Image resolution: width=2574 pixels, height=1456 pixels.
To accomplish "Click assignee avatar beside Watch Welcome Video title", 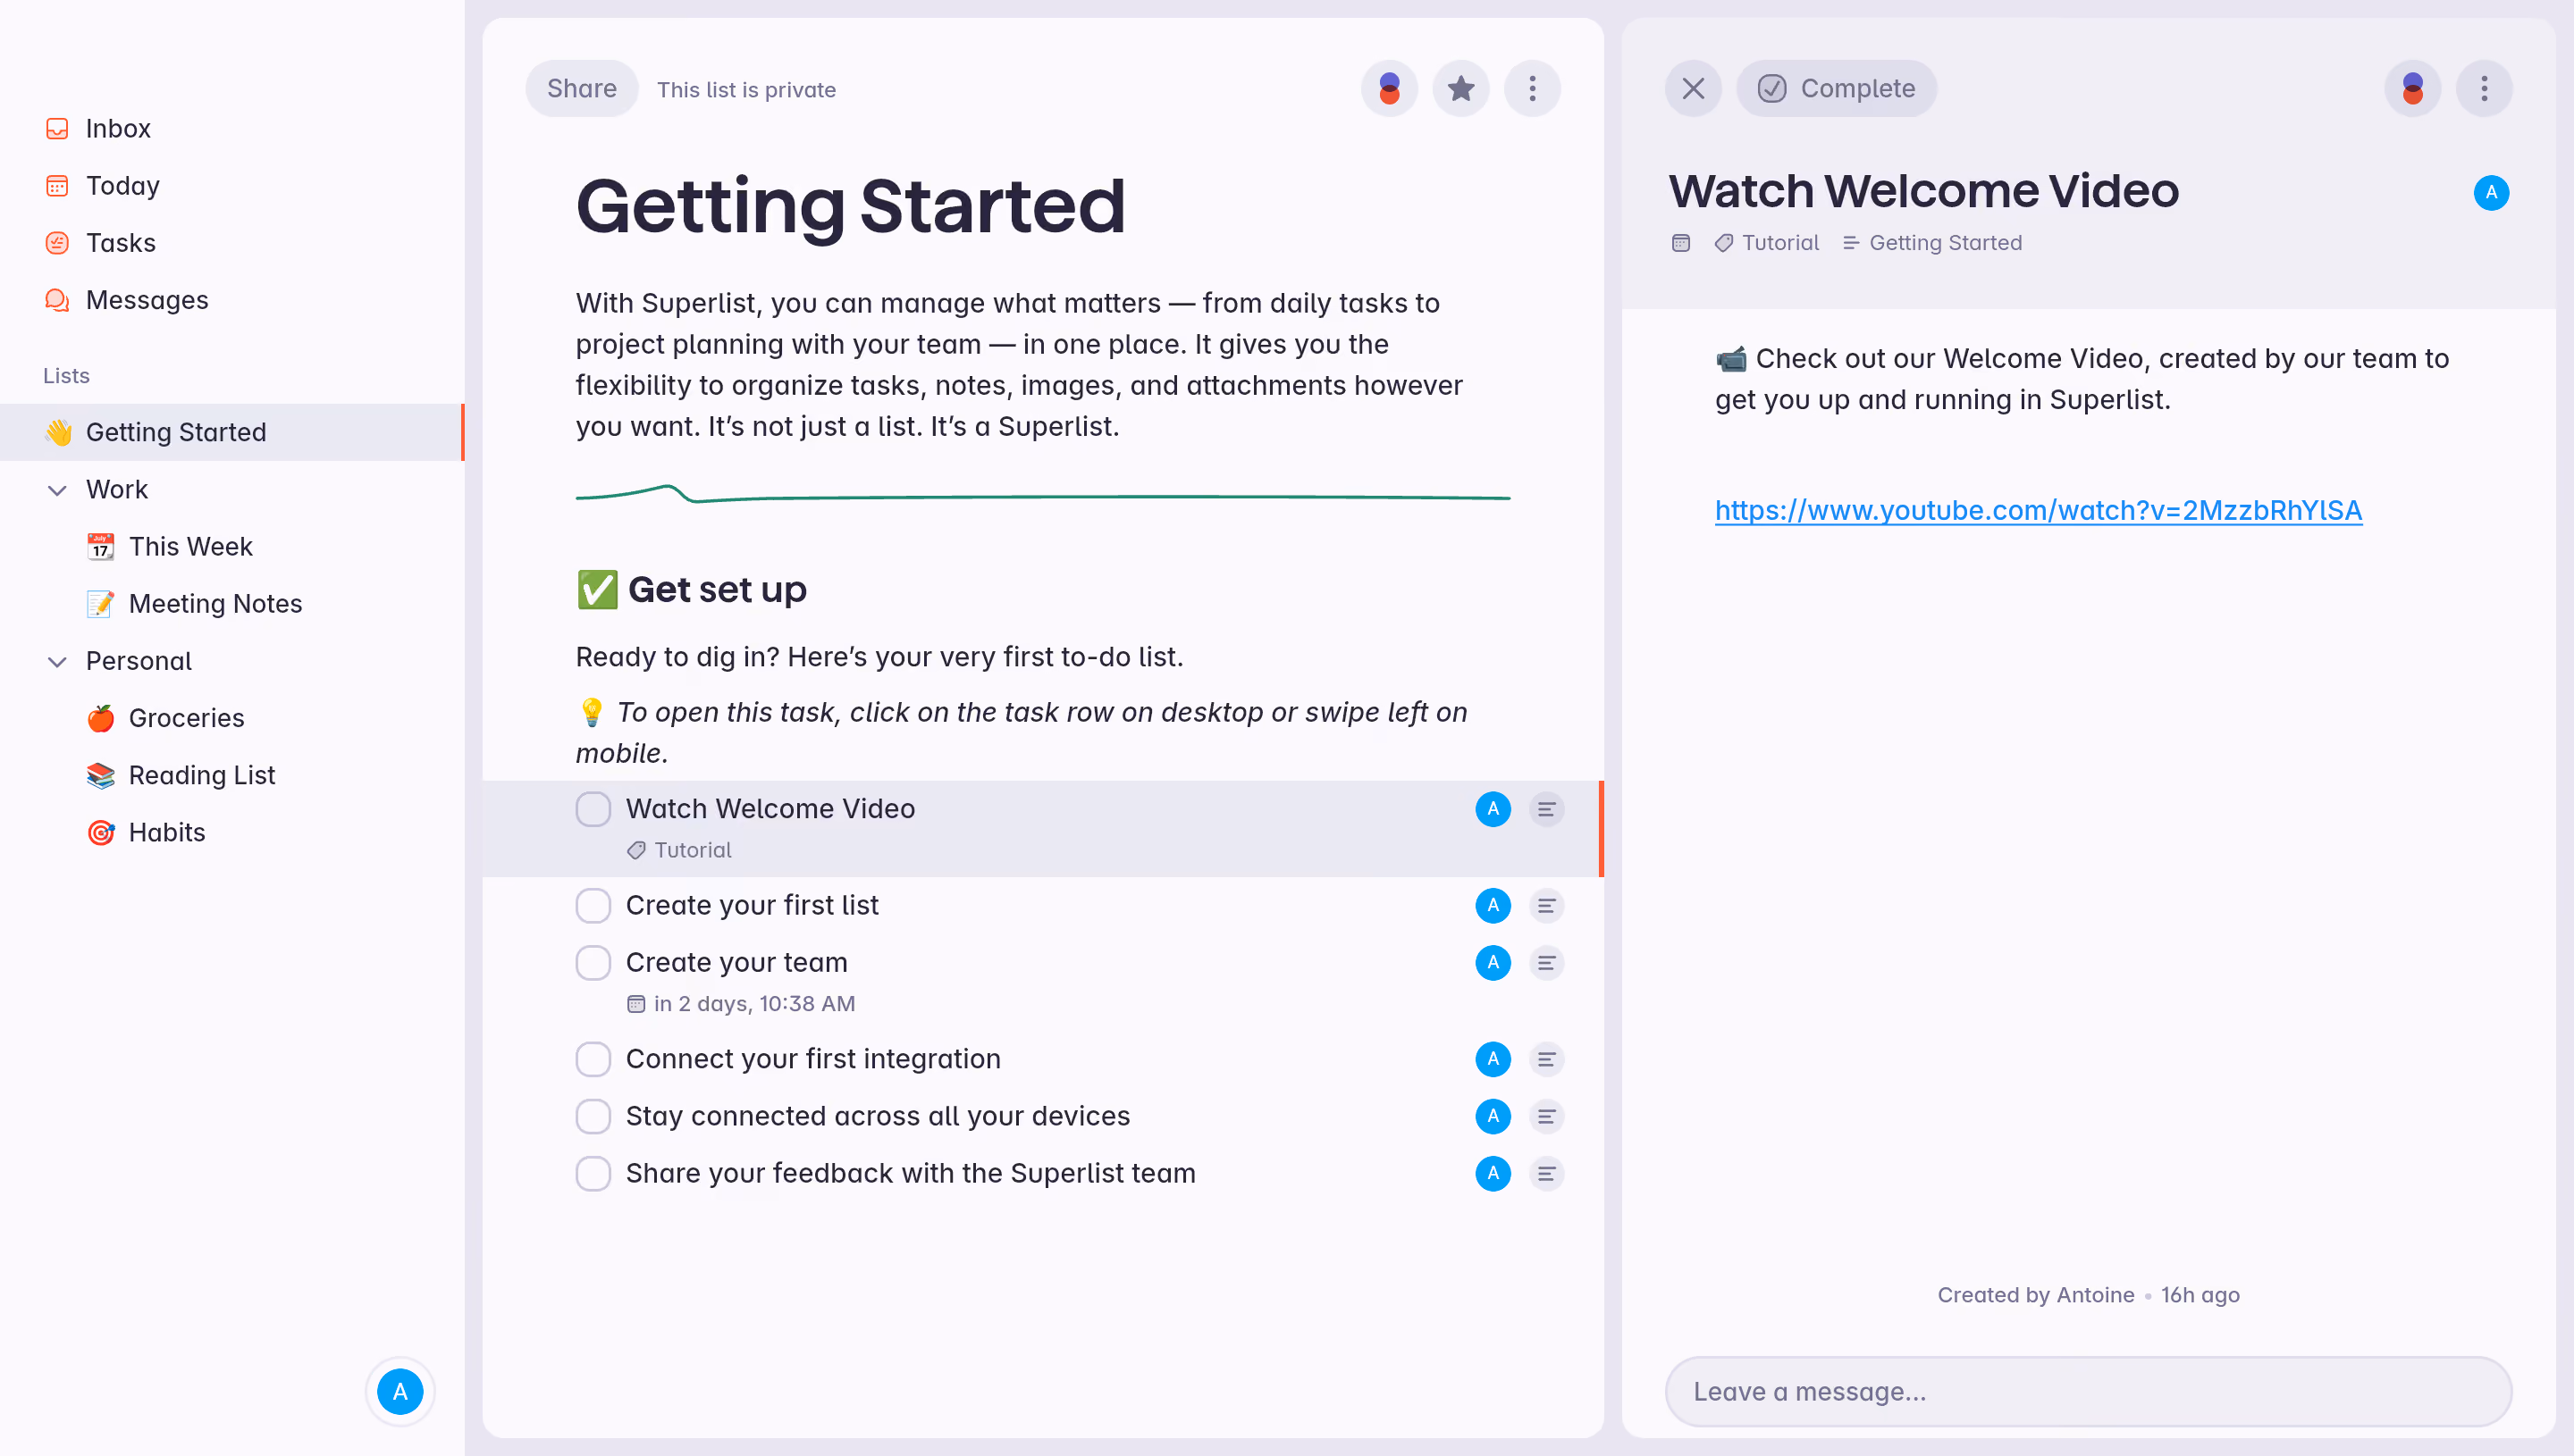I will (2491, 193).
